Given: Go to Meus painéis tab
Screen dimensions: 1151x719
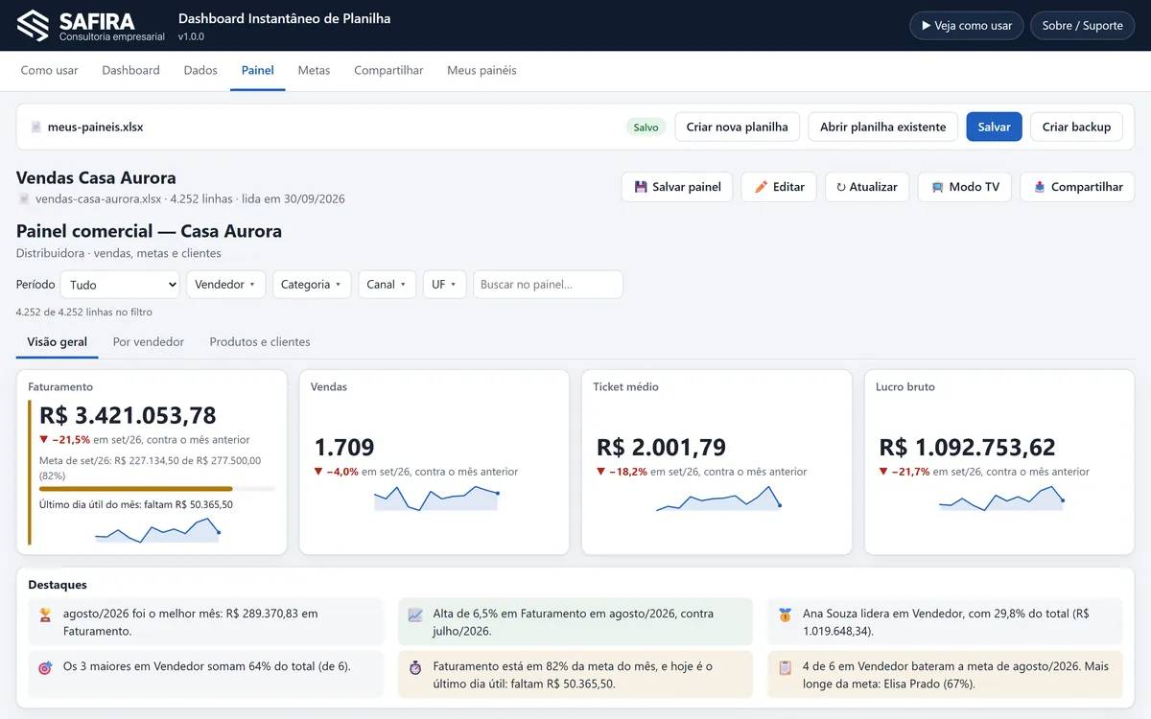Looking at the screenshot, I should 482,70.
